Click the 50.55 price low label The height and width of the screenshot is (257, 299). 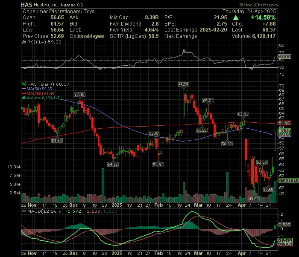268,189
